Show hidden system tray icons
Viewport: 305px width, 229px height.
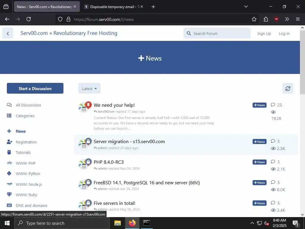click(252, 223)
